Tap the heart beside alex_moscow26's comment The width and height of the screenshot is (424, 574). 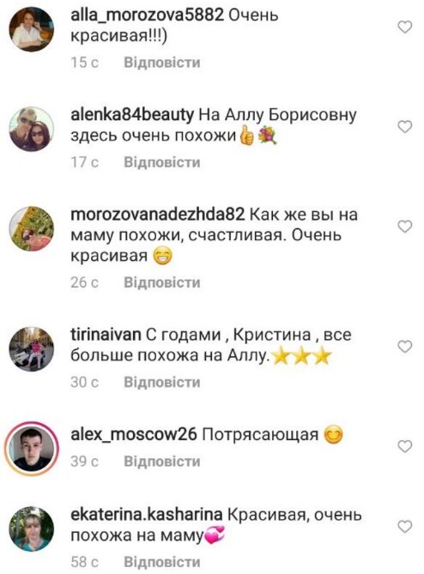pyautogui.click(x=405, y=446)
